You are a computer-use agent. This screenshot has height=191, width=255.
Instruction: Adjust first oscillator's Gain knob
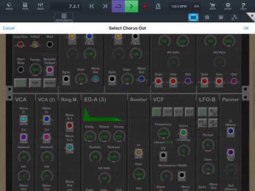pos(81,79)
